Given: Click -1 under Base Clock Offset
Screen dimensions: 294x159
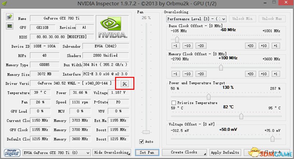Looking at the screenshot, I should (x=176, y=46).
